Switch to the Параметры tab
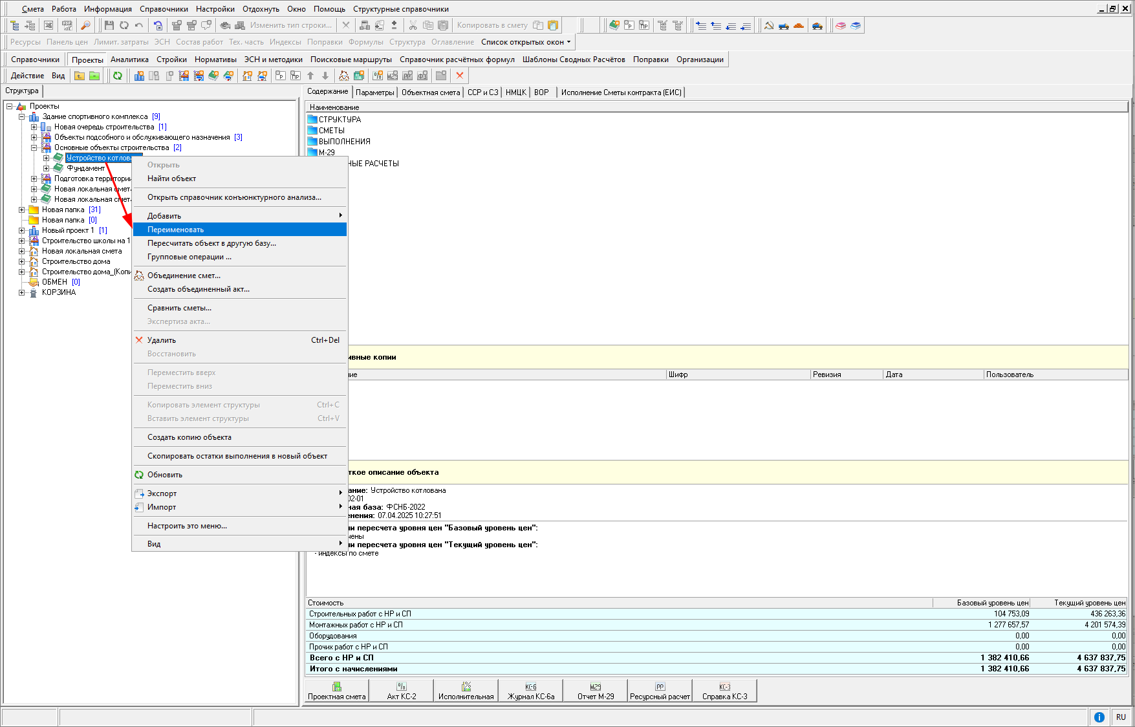The image size is (1135, 727). (374, 92)
